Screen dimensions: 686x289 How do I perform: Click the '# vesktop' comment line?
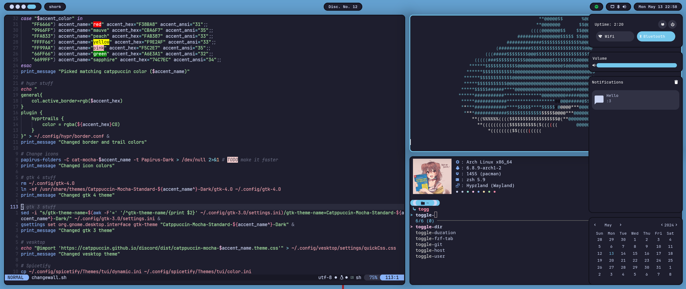[x=33, y=242]
